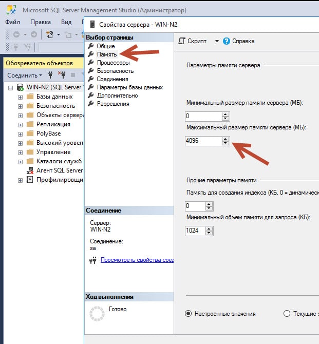Open the new item toolbar dropdown arrow
The image size is (319, 344).
coord(59,34)
